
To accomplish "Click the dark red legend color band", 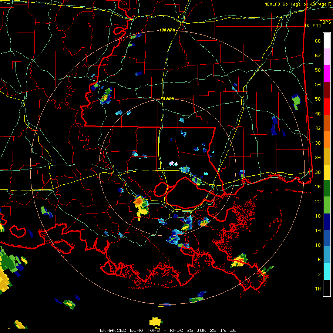I will point(327,91).
